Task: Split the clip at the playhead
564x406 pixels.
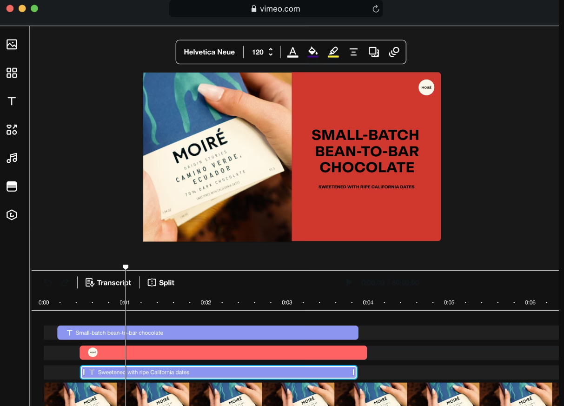Action: [x=160, y=282]
